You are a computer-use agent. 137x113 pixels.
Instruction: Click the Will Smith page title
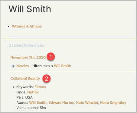[x=30, y=9]
